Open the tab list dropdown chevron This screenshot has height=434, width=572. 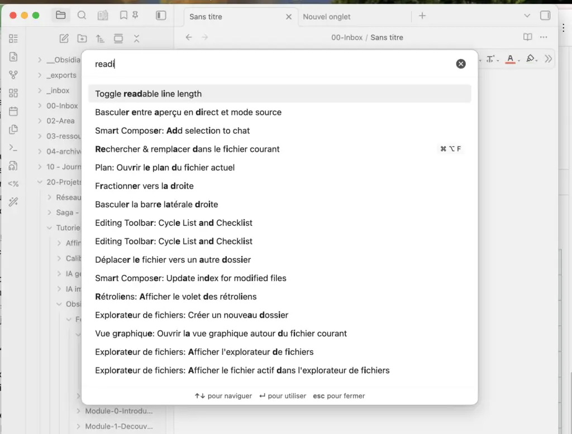click(x=527, y=16)
